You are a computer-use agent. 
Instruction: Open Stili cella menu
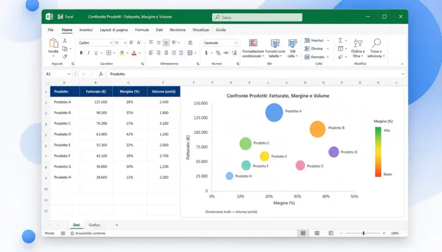pyautogui.click(x=293, y=48)
